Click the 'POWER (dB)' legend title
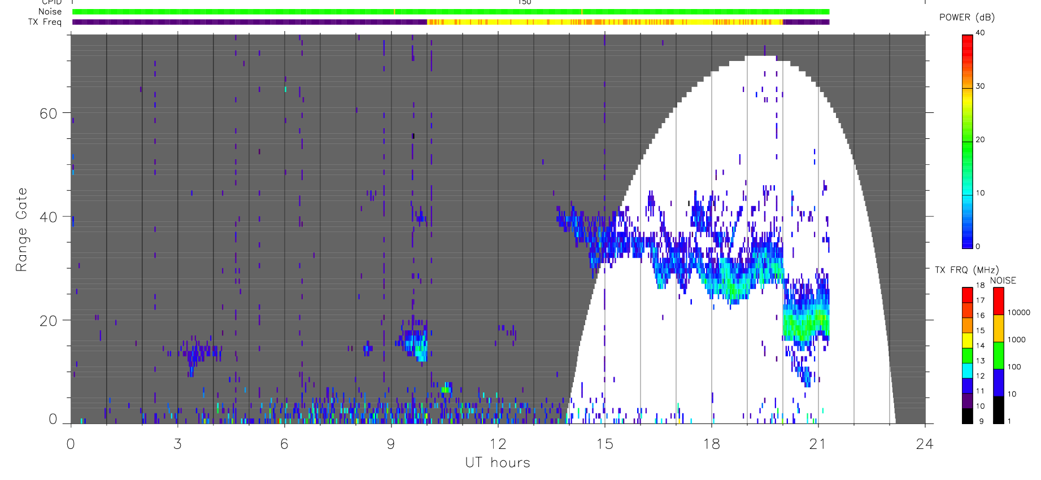1041x480 pixels. (967, 18)
